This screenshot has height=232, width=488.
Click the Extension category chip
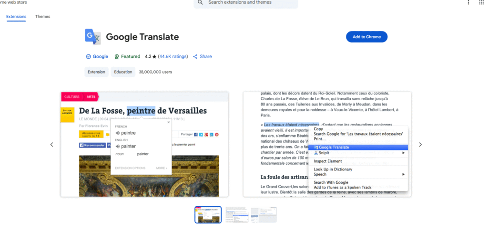pos(96,72)
